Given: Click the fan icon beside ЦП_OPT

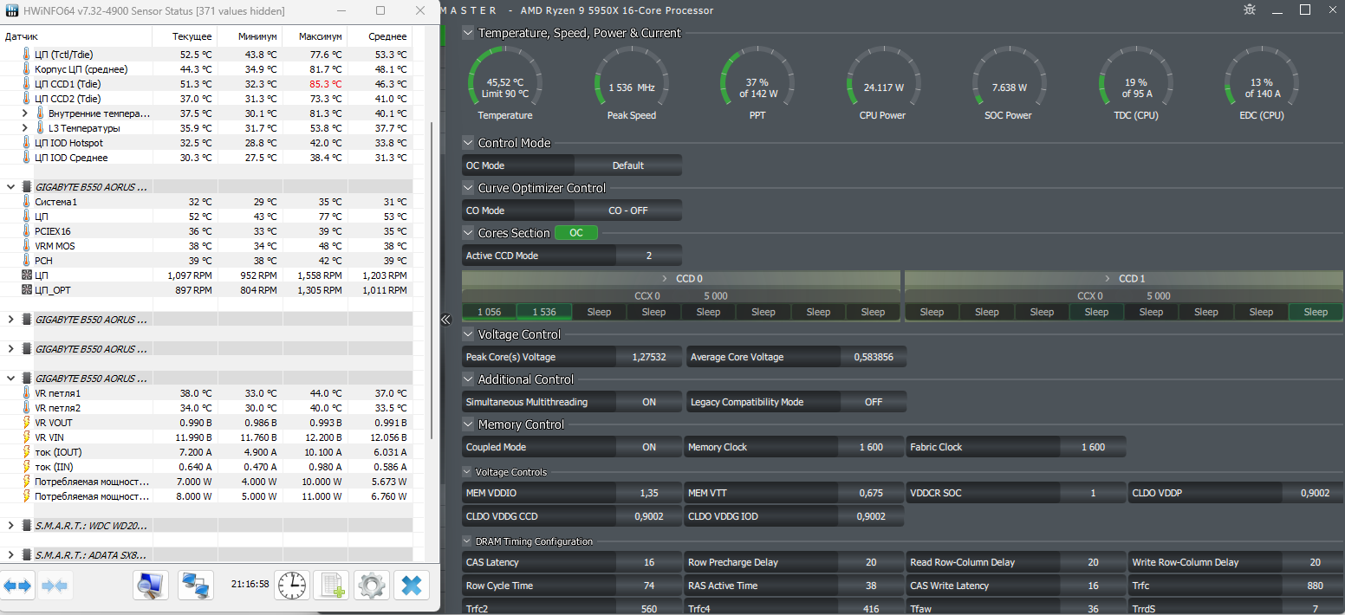Looking at the screenshot, I should [x=27, y=289].
